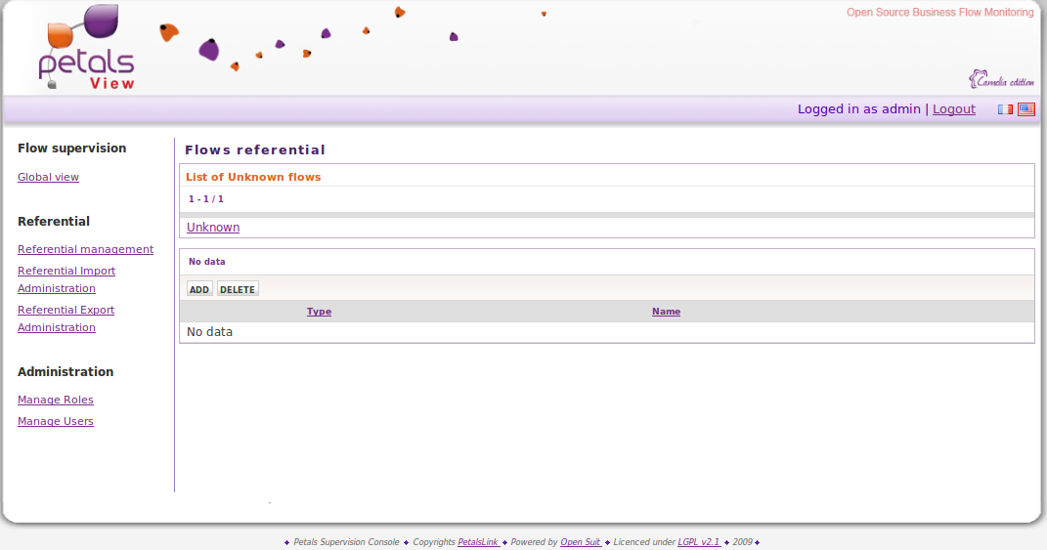Switch language using the French flag
The height and width of the screenshot is (550, 1047).
coord(1005,109)
